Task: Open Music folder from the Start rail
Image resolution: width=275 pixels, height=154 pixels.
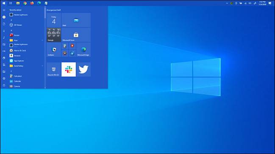Action: (x=4, y=38)
